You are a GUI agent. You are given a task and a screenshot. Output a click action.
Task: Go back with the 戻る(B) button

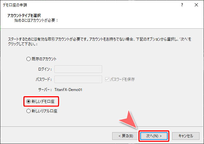pyautogui.click(x=126, y=136)
